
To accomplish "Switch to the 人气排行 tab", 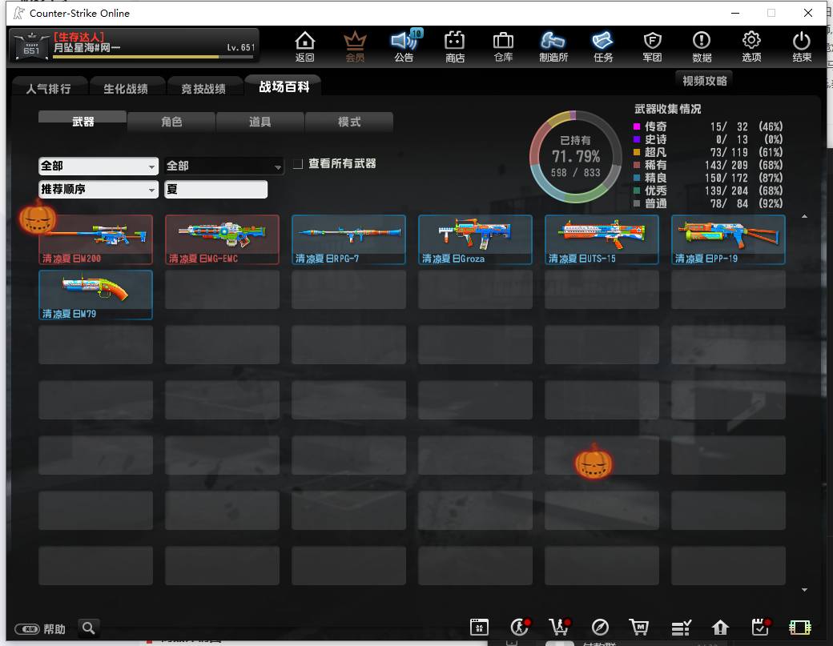I will (x=49, y=88).
